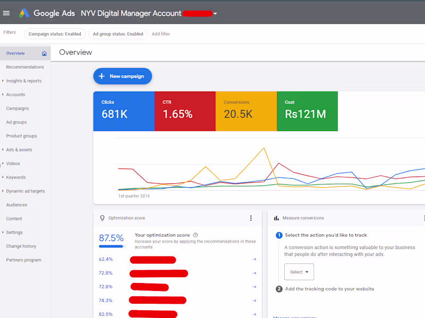Open the Select conversion action dropdown
The height and width of the screenshot is (318, 425).
(299, 272)
